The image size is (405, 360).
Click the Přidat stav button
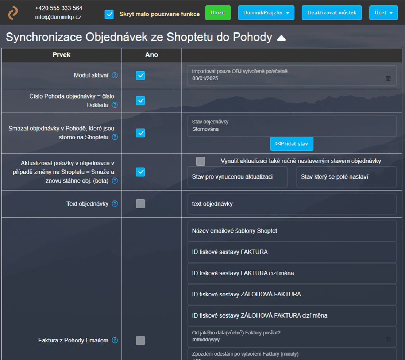click(x=292, y=144)
